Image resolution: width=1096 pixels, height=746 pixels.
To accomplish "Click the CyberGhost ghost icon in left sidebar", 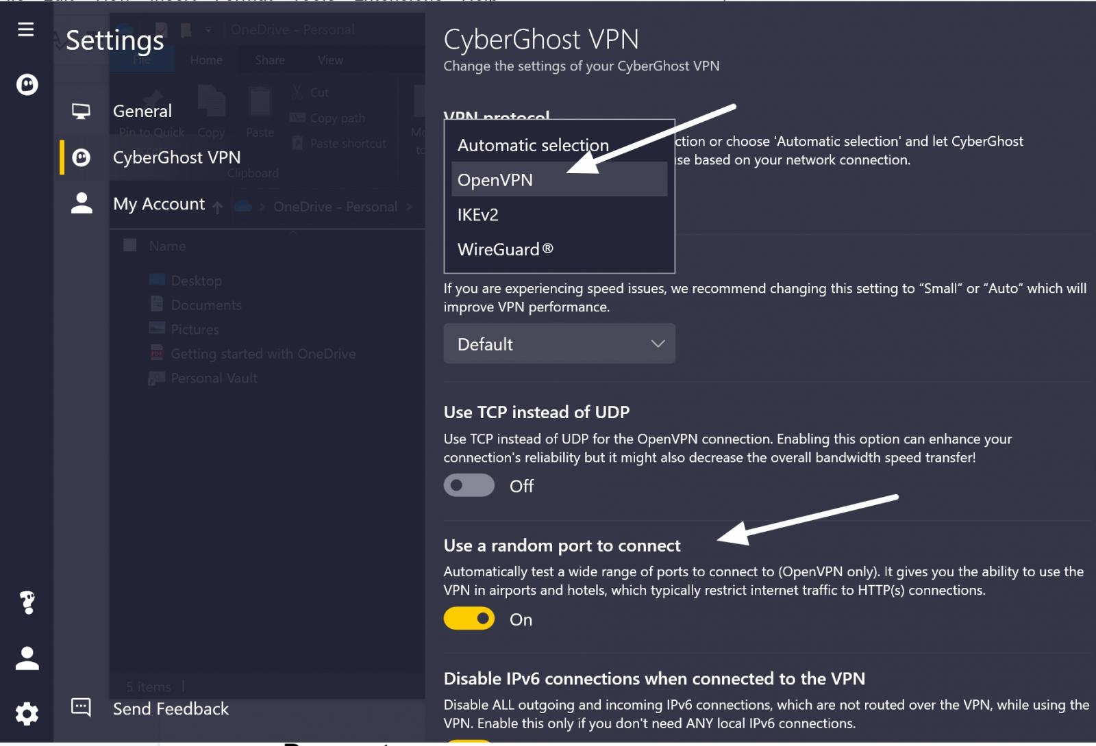I will pos(26,85).
